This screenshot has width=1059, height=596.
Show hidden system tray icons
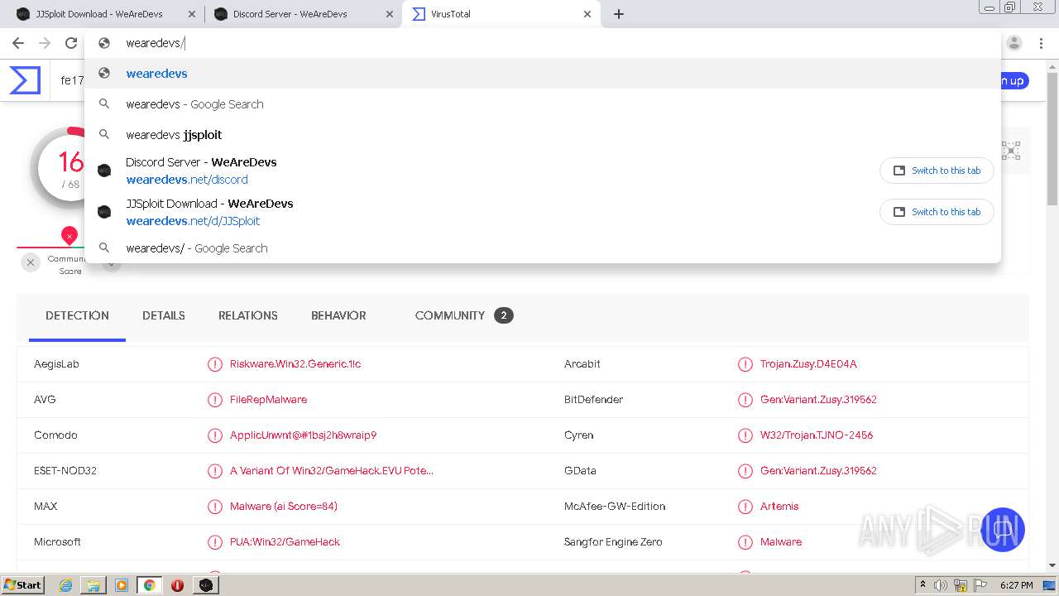click(922, 585)
